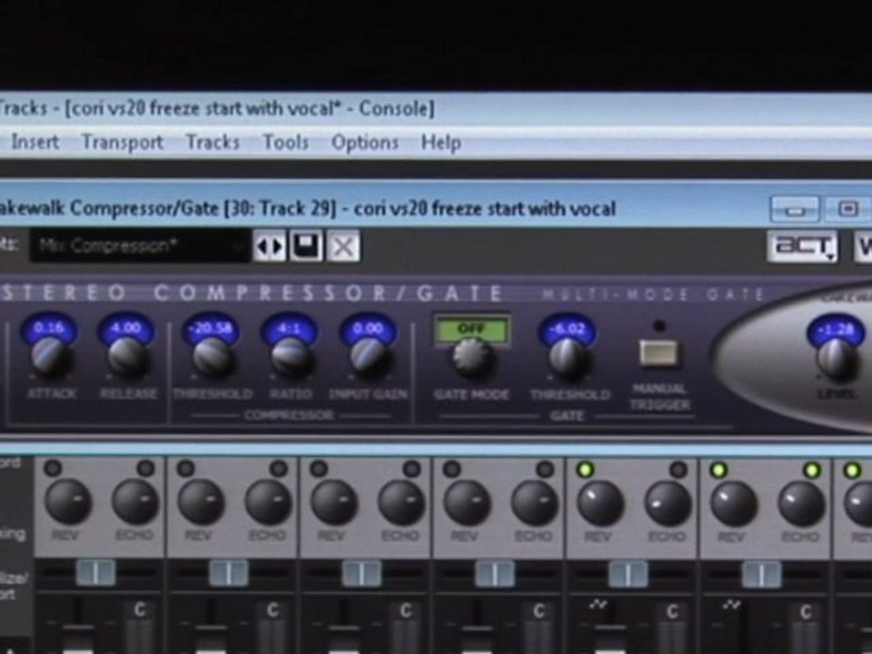Click the REV knob on fifth console strip
The width and height of the screenshot is (872, 654).
[600, 504]
